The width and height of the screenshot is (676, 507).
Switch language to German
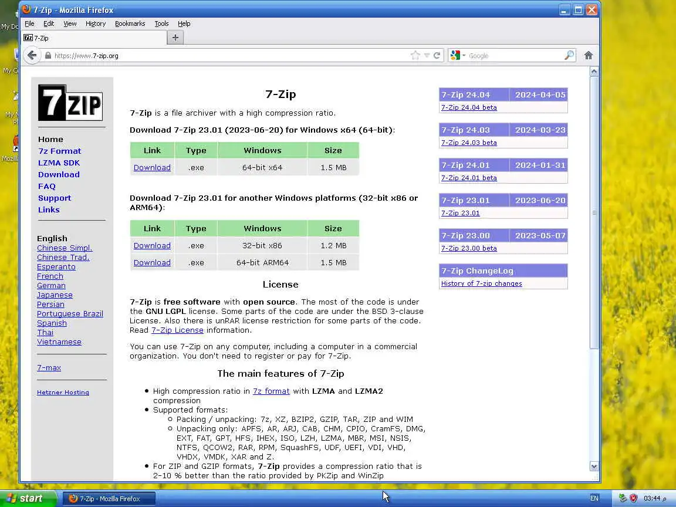[51, 285]
